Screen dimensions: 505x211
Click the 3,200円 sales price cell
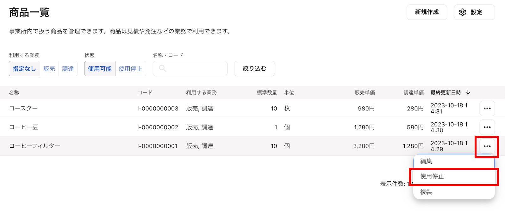tap(364, 146)
